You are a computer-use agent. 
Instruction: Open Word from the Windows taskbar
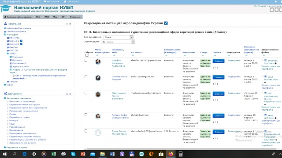tap(112, 154)
